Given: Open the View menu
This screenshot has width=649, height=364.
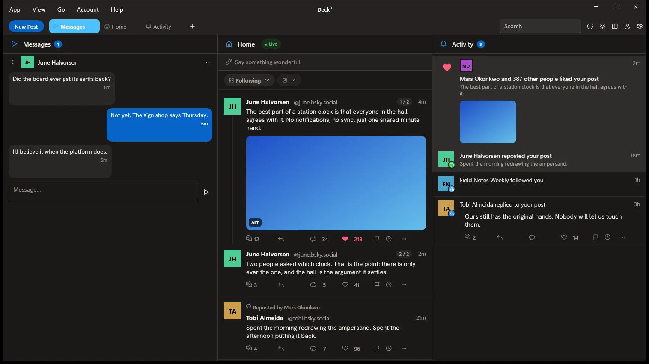Looking at the screenshot, I should click(39, 9).
